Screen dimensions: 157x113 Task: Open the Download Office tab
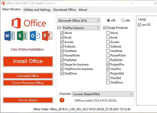point(64,10)
